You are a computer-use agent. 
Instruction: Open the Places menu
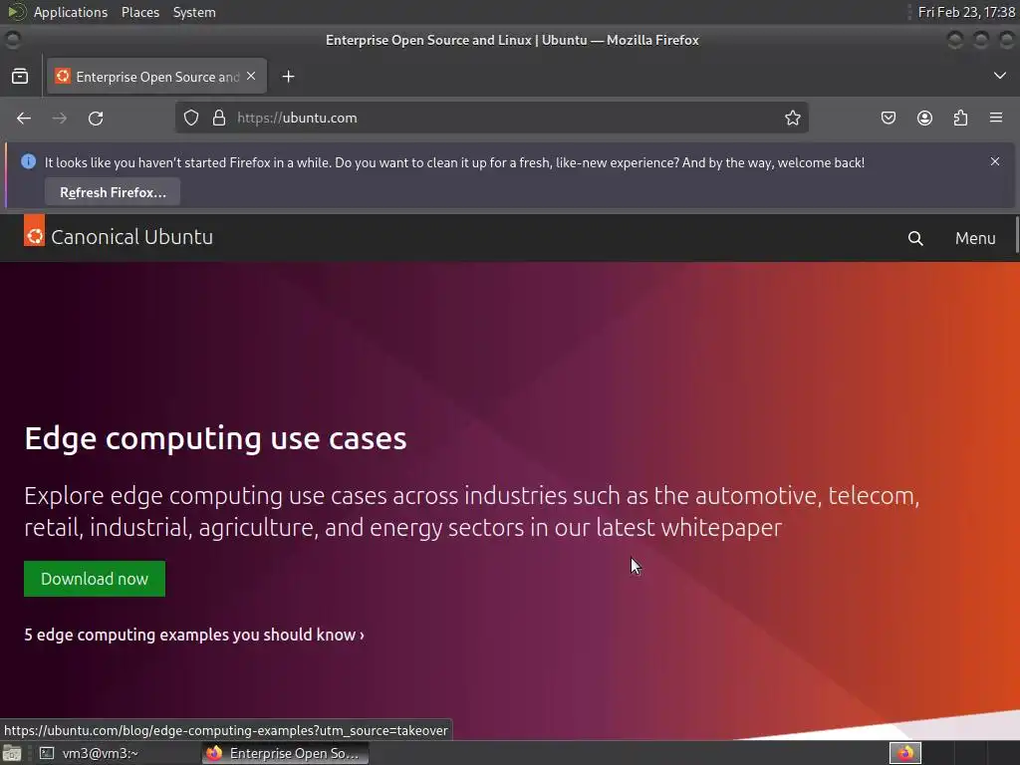coord(140,12)
